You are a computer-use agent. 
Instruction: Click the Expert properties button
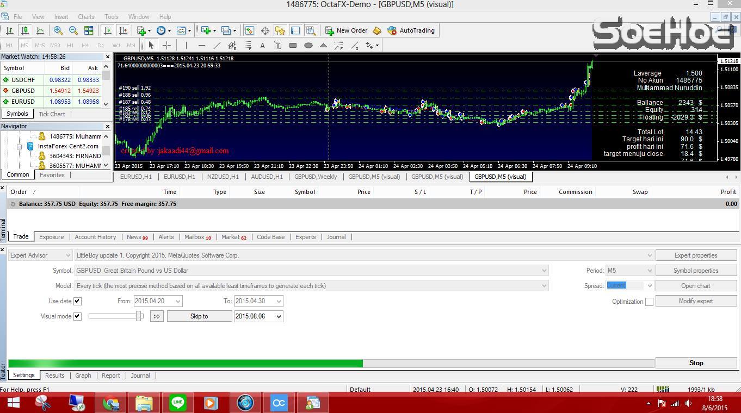coord(695,255)
